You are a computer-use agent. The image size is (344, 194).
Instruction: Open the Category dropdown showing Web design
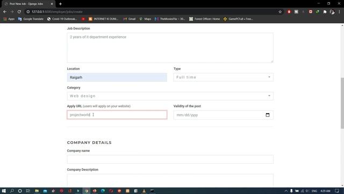click(x=170, y=96)
